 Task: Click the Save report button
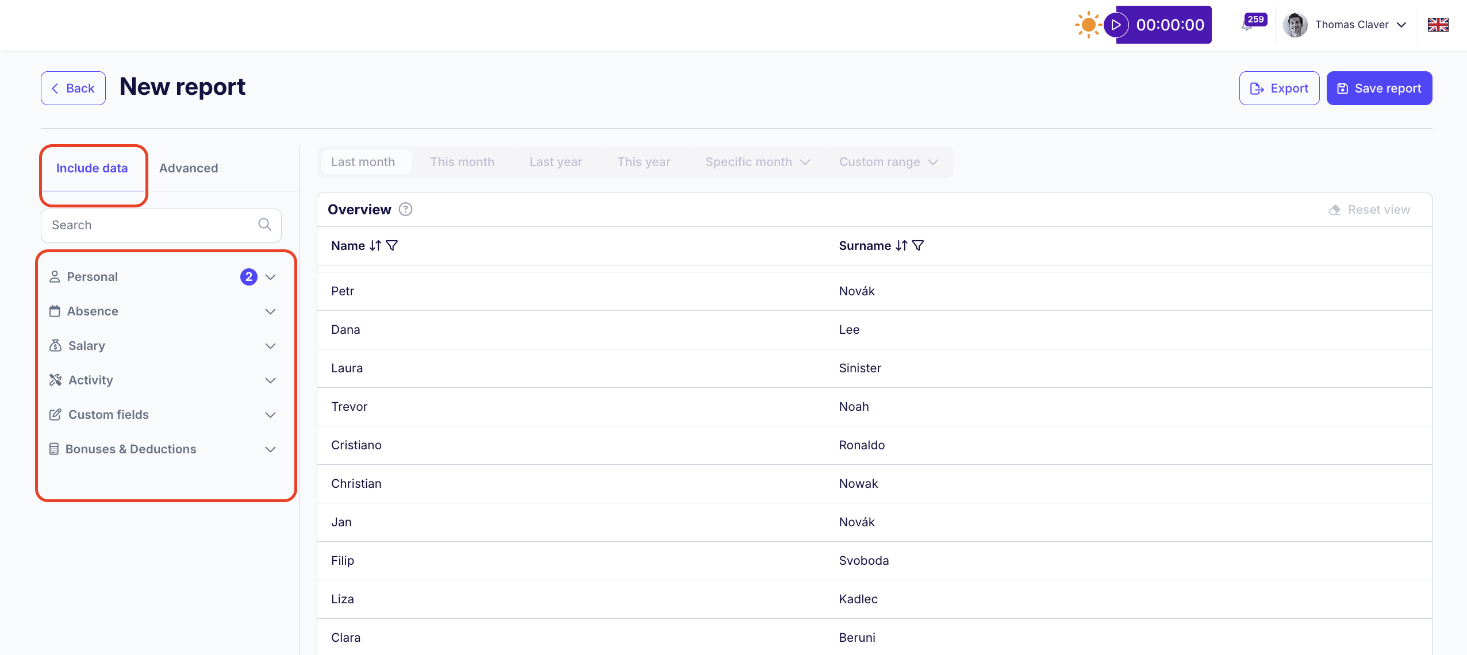click(x=1378, y=88)
